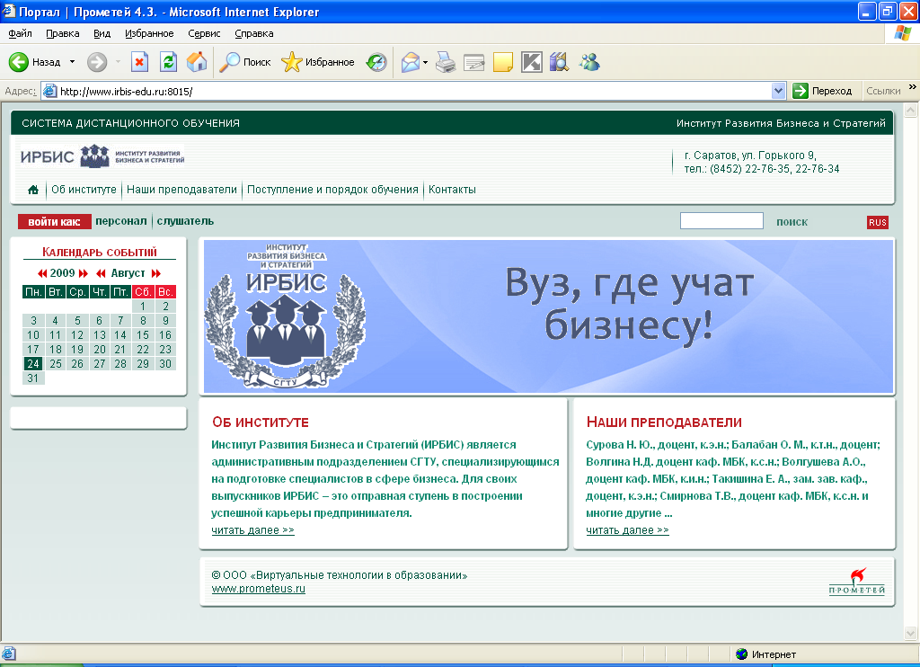Open the Вид menu

[102, 33]
